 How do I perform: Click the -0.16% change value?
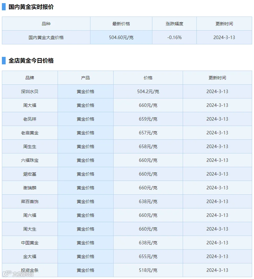tap(174, 37)
